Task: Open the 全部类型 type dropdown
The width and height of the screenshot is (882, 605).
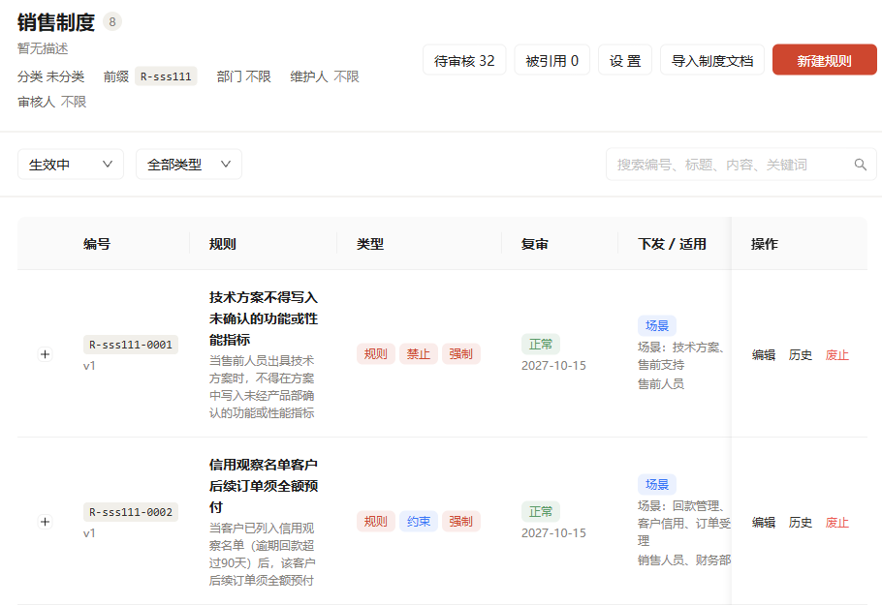Action: (189, 165)
